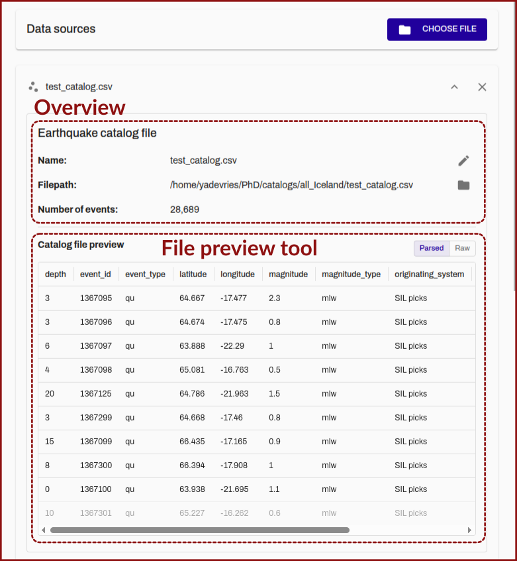Click the magnitude column header
Screen dimensions: 517x561
click(x=288, y=275)
